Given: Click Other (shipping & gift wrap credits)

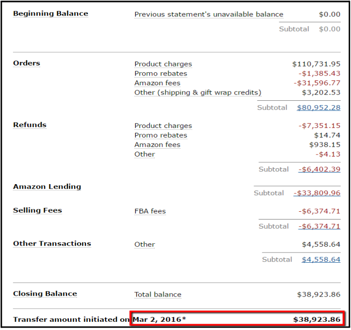Looking at the screenshot, I should [x=197, y=93].
